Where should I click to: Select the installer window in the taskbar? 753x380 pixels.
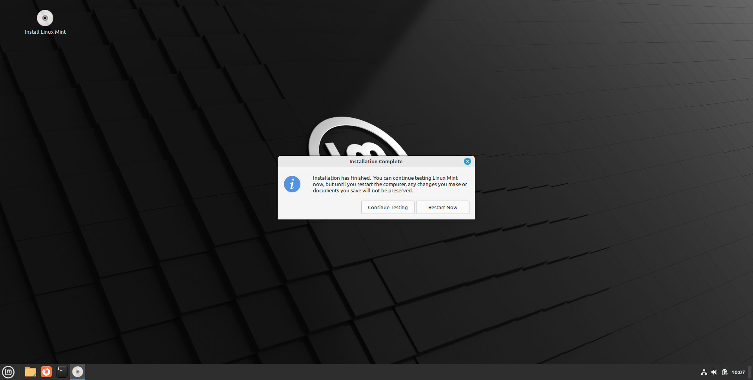click(x=78, y=372)
